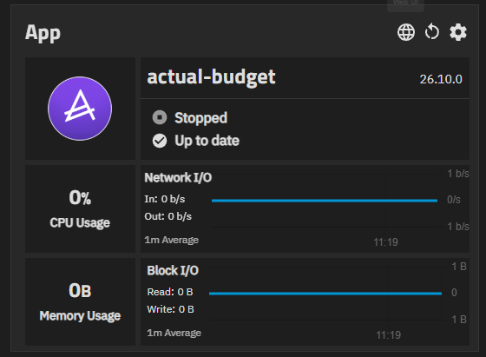Click the Stopped status square icon
Screen dimensions: 486x357
pos(160,117)
